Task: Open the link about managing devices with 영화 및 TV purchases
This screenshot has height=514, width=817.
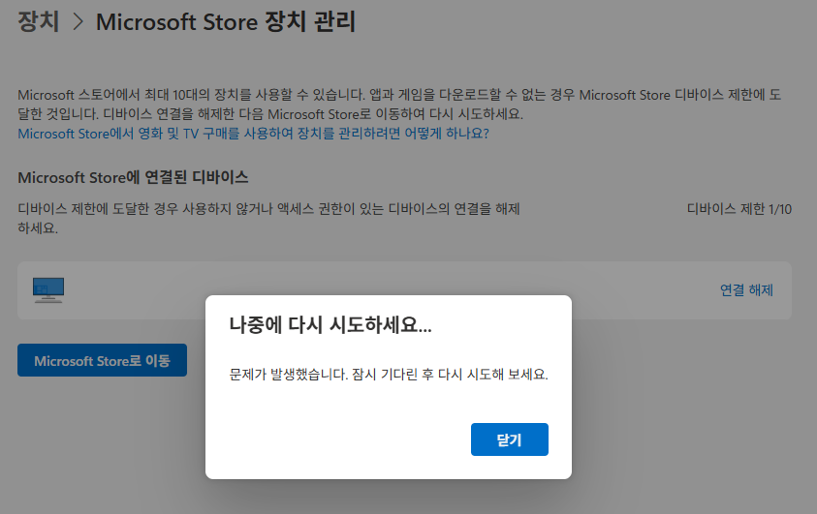Action: point(253,134)
